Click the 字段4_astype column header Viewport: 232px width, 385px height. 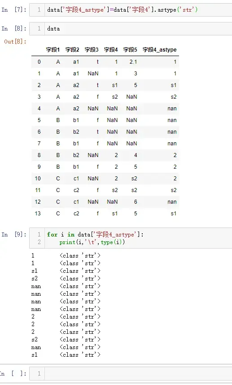pos(160,50)
